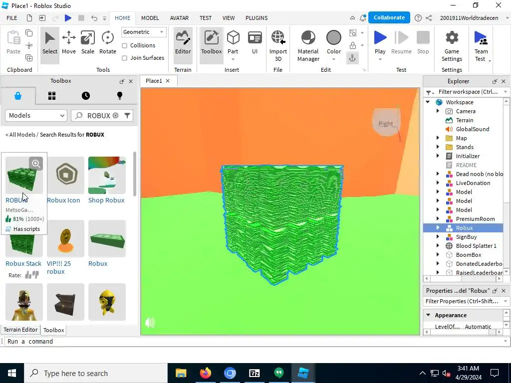Screen dimensions: 511x383
Task: Click the Group icon in Edit section
Action: pos(353,33)
